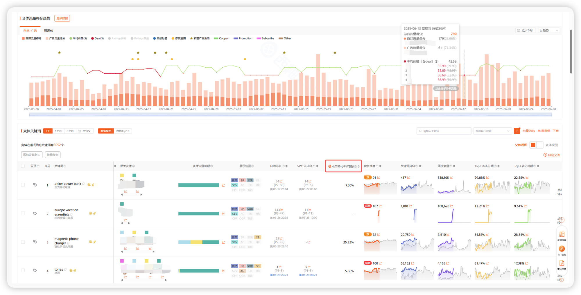581x295 pixels.
Task: Sort by 自然排名 column
Action: coord(287,166)
